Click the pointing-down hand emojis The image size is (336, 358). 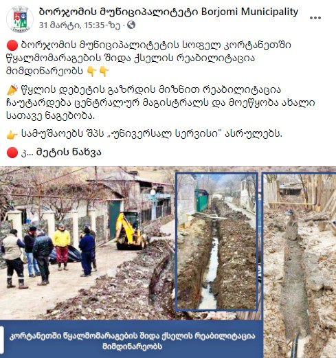(98, 71)
